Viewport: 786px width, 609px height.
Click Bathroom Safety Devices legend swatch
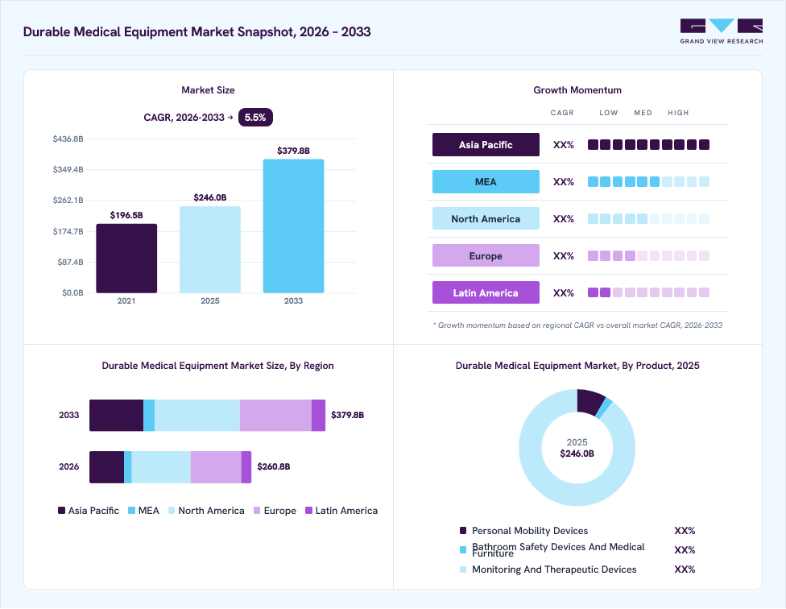pyautogui.click(x=463, y=550)
